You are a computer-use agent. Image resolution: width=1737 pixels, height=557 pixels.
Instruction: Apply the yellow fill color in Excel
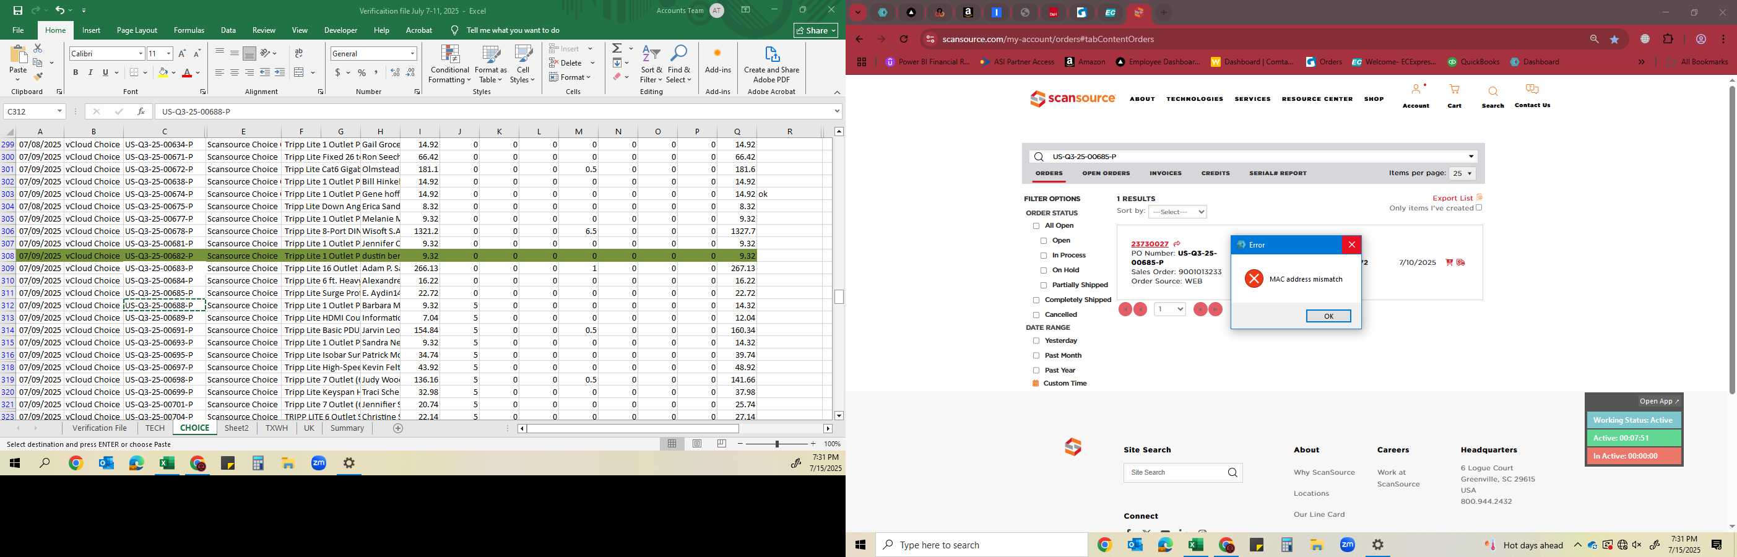point(163,72)
